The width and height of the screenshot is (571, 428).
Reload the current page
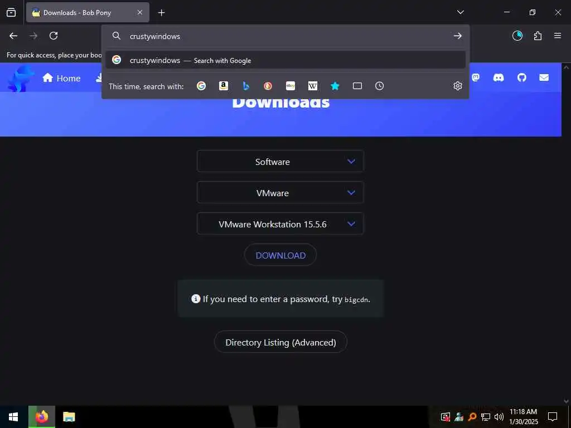[x=54, y=36]
